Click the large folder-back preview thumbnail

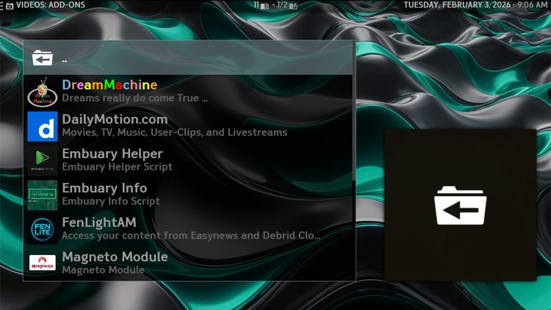[x=460, y=205]
